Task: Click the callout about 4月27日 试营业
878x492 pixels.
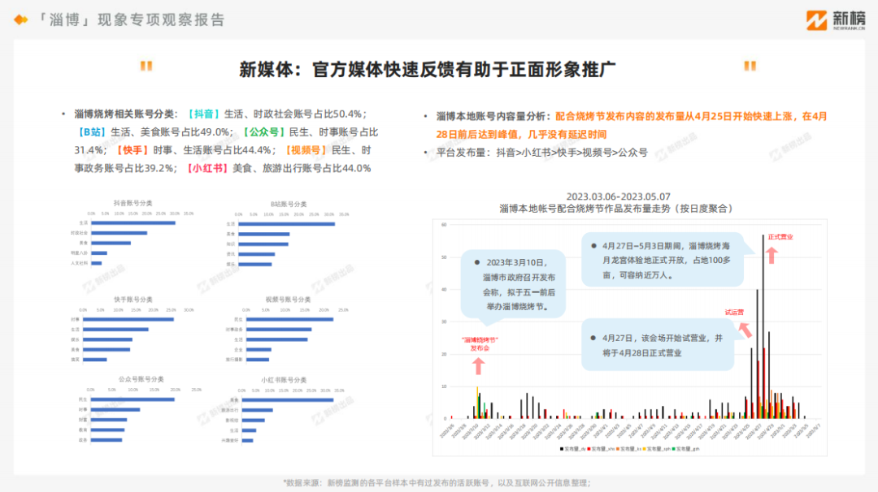Action: 658,345
